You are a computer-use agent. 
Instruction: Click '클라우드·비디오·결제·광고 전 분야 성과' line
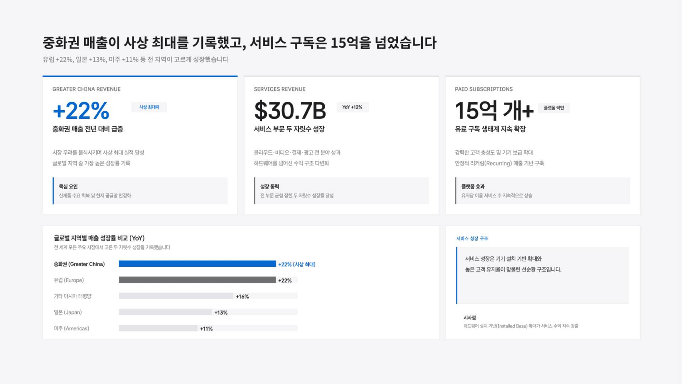[297, 153]
